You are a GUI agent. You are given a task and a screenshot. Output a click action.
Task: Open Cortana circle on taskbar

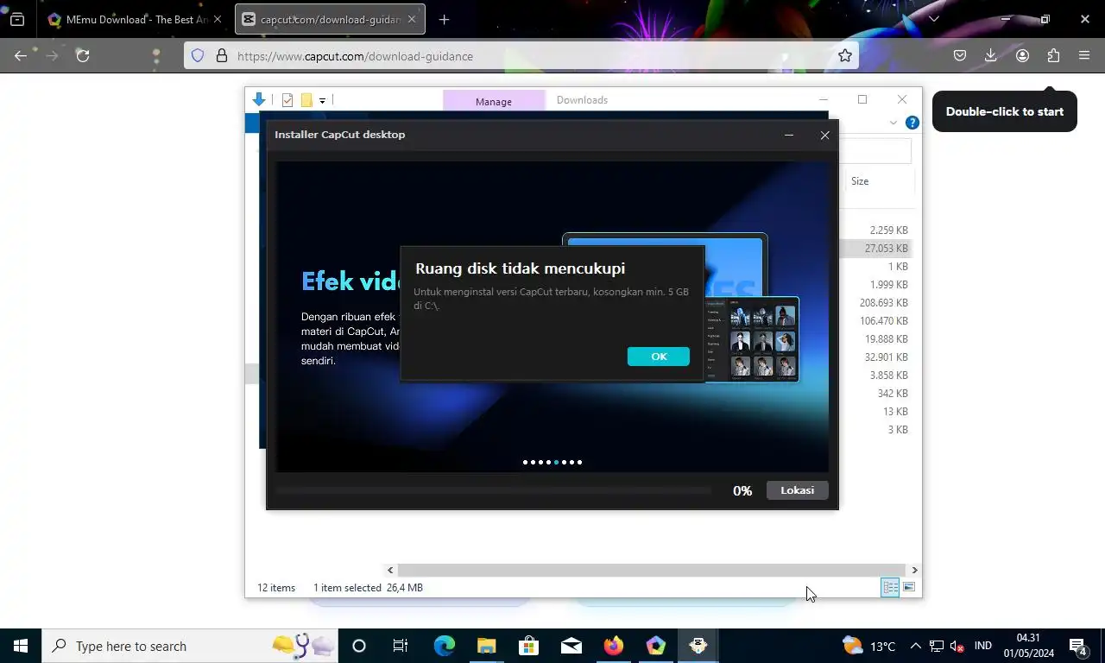point(359,646)
